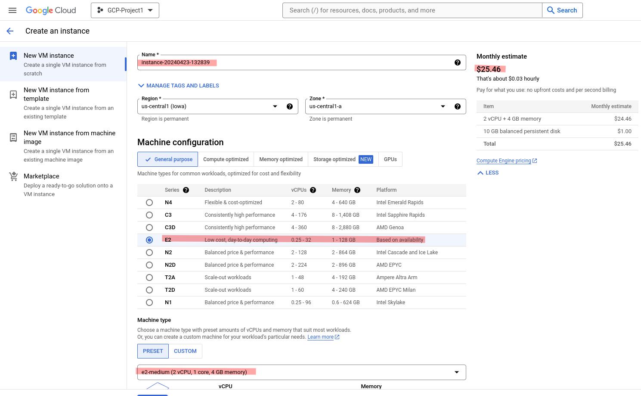Click the top search resources field
The image size is (641, 396).
[x=412, y=10]
